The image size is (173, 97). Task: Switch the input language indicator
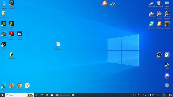click(158, 95)
